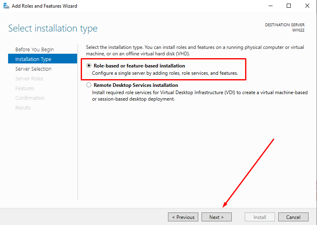Click the WIN22 destination server label
The image size is (317, 225).
click(x=298, y=30)
